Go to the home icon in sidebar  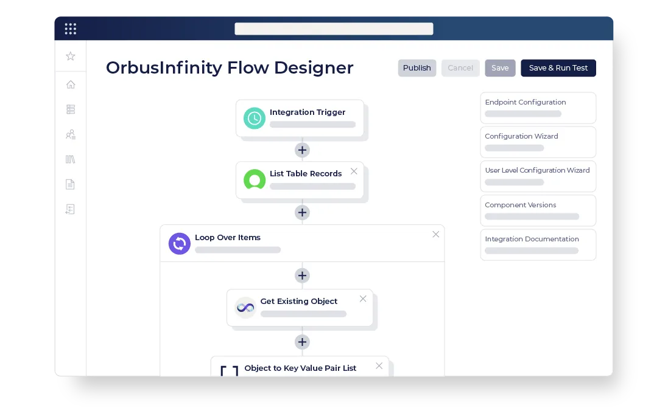click(x=71, y=85)
